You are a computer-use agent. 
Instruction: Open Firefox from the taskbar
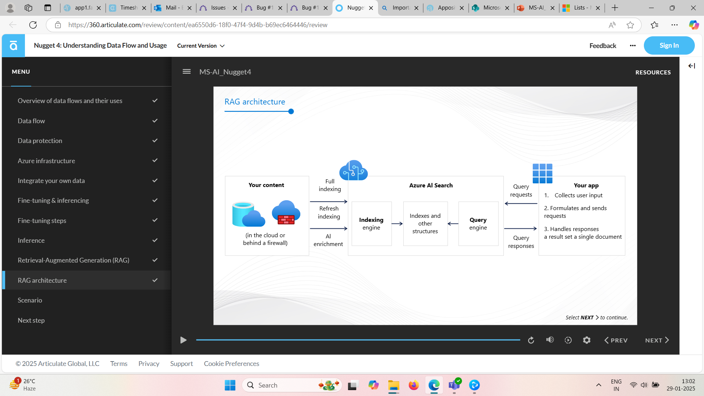click(x=414, y=385)
